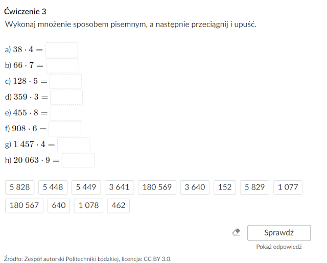327x263 pixels.
Task: Click the Sprawdź button
Action: tap(279, 233)
